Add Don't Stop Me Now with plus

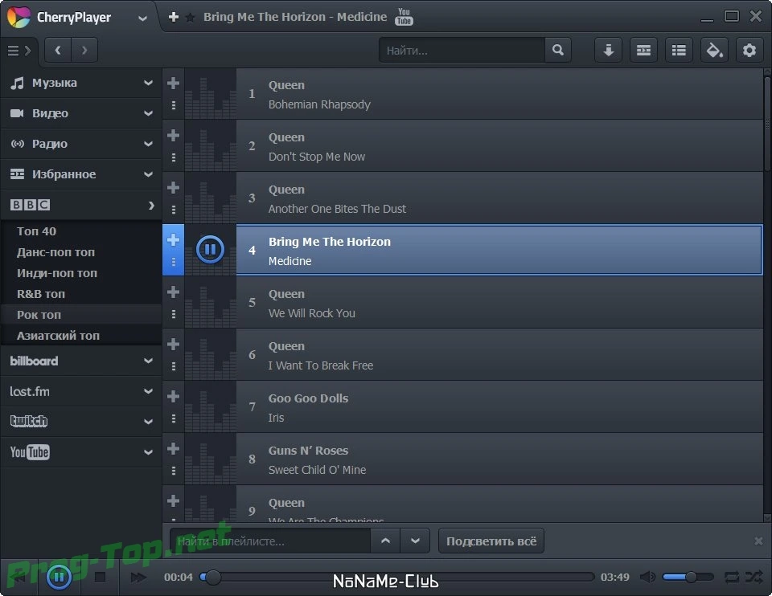coord(173,135)
